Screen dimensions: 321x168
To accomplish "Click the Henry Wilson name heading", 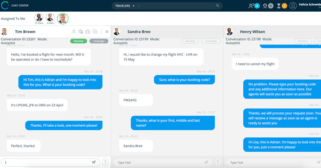I will (x=252, y=32).
